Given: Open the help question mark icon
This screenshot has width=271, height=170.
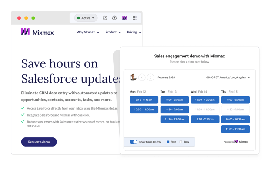Looking at the screenshot, I should [x=105, y=18].
